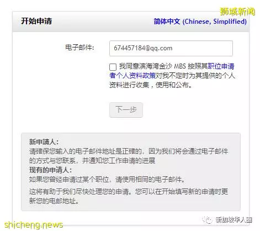Open the 简体中文 (Chinese, Simplified) language selector
Viewport: 260px width, 231px height.
point(200,22)
